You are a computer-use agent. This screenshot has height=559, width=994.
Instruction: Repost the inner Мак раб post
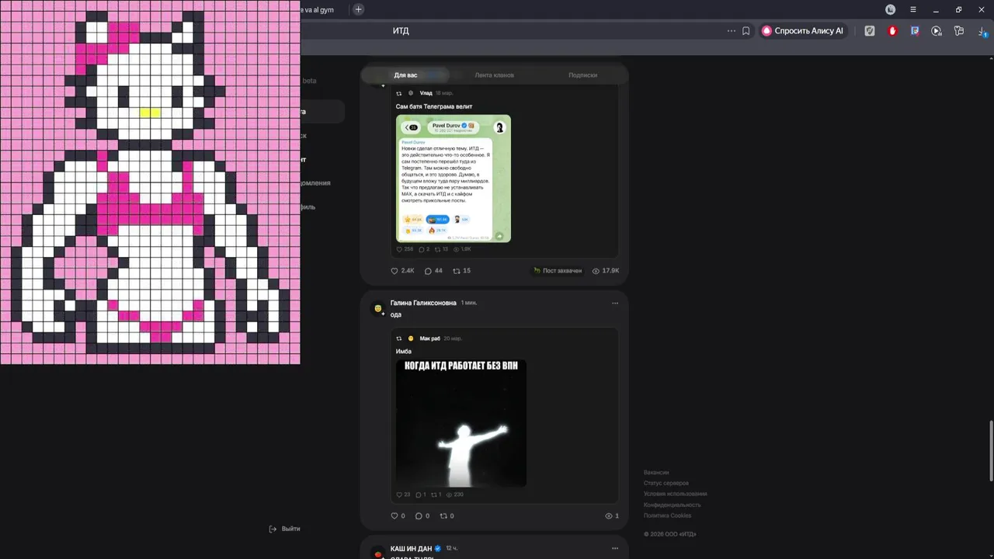pos(436,495)
